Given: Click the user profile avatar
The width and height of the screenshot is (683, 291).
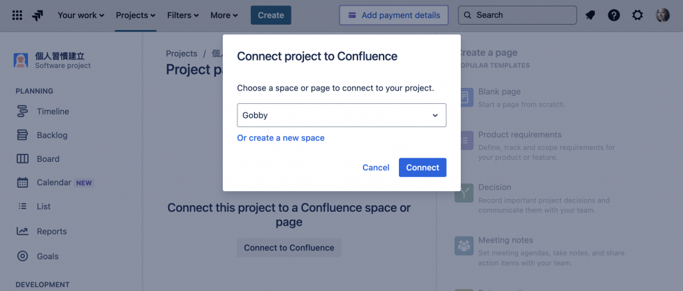Looking at the screenshot, I should coord(662,15).
